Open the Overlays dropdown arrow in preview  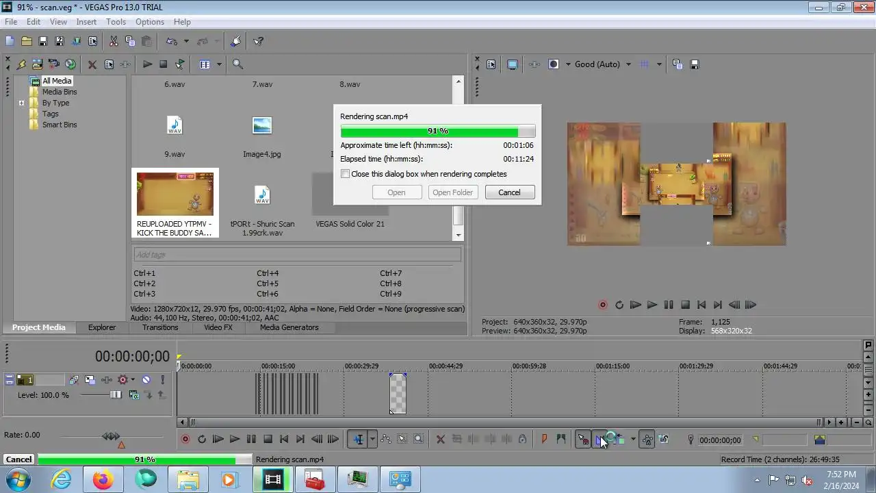pyautogui.click(x=659, y=64)
